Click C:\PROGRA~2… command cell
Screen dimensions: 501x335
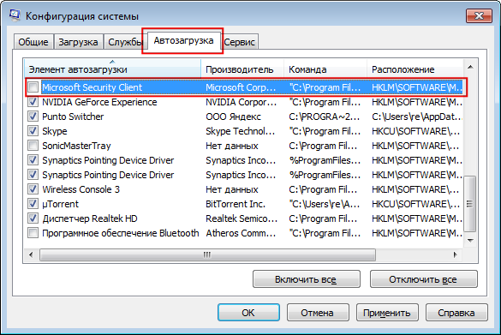pyautogui.click(x=325, y=117)
